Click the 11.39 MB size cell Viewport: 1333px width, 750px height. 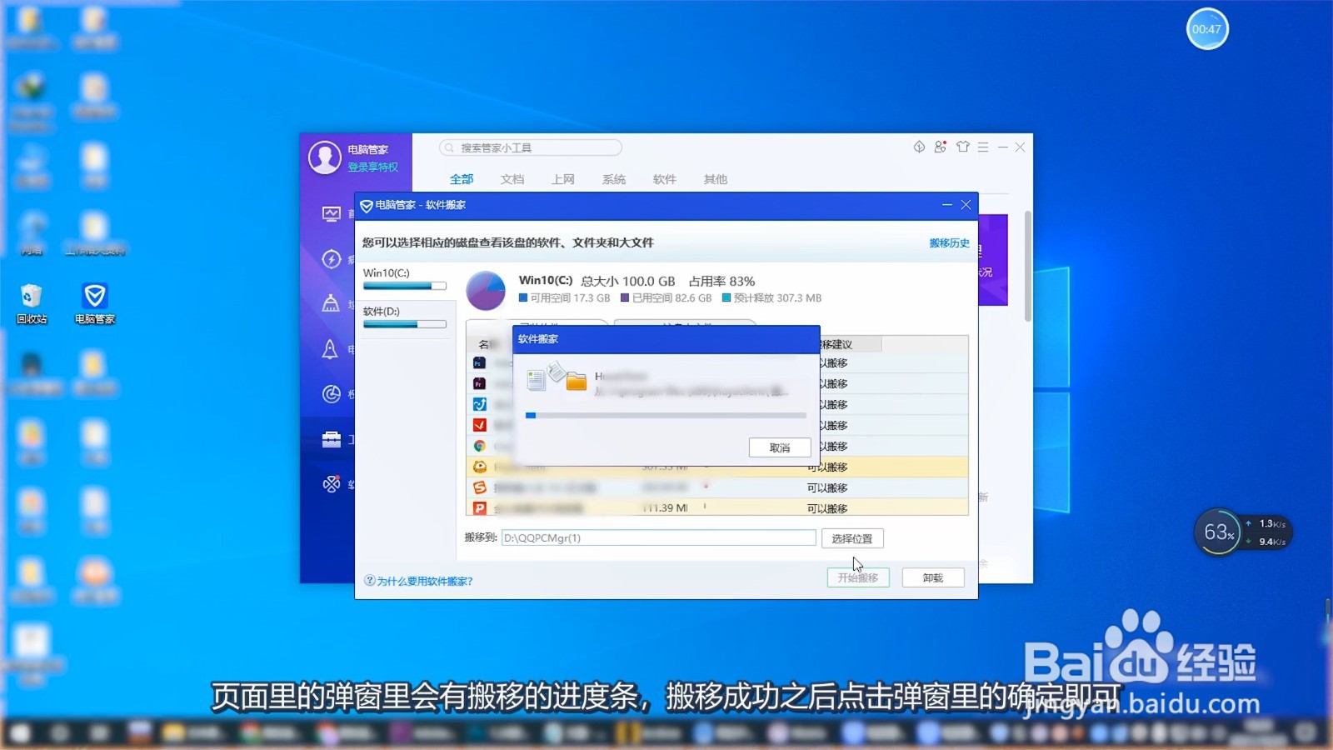pos(666,507)
